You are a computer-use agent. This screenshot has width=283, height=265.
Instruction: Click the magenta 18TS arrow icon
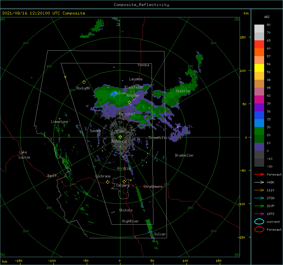click(259, 214)
